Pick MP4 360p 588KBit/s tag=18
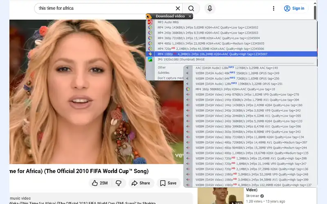 251,89
